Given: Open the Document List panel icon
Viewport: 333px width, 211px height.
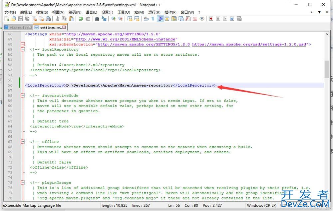Looking at the screenshot, I should pyautogui.click(x=181, y=19).
